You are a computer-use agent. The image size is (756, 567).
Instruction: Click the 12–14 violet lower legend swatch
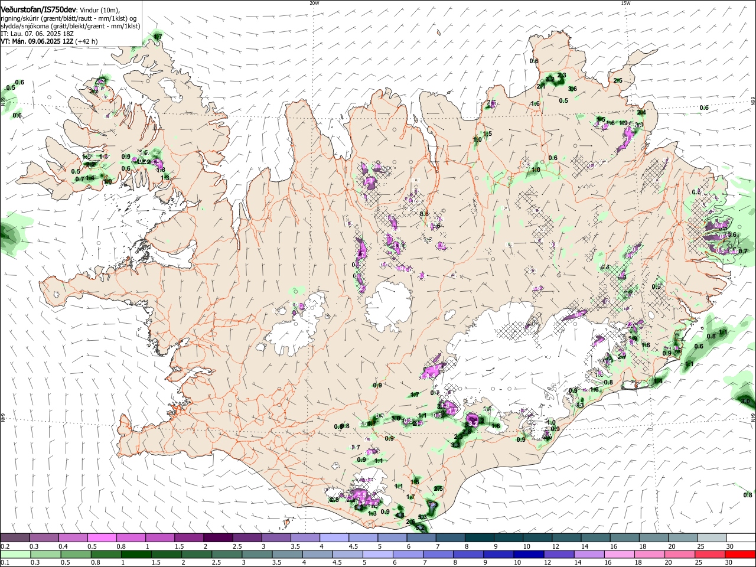point(560,555)
